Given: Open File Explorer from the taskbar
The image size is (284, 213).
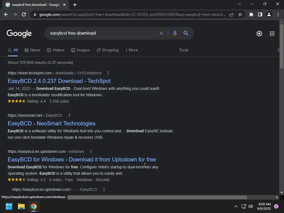Looking at the screenshot, I should [21, 206].
